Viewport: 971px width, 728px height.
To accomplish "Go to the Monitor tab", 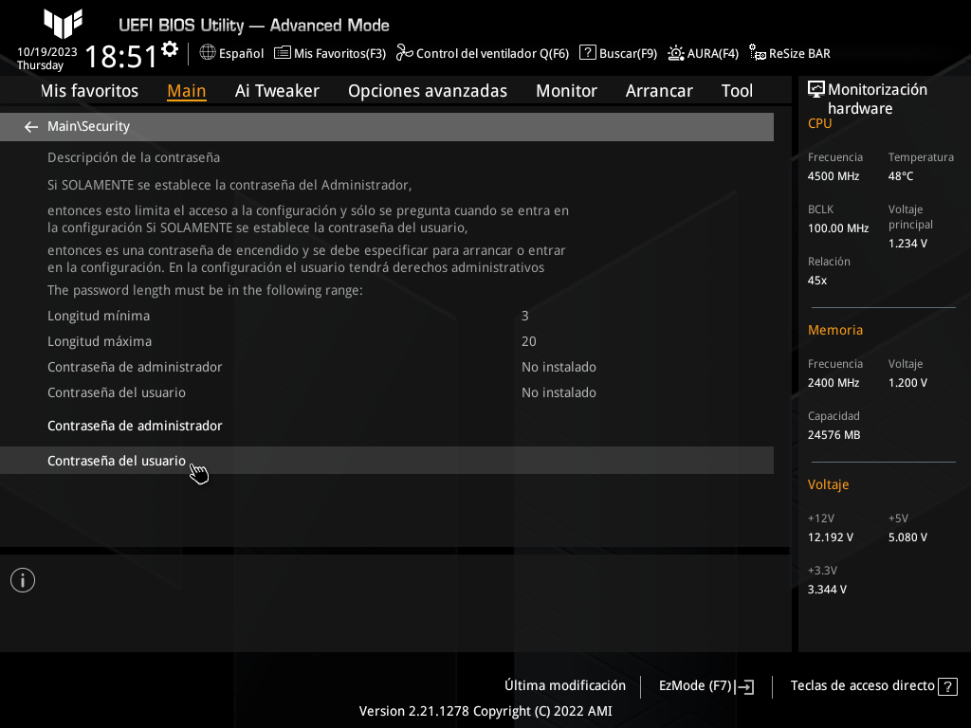I will (566, 91).
